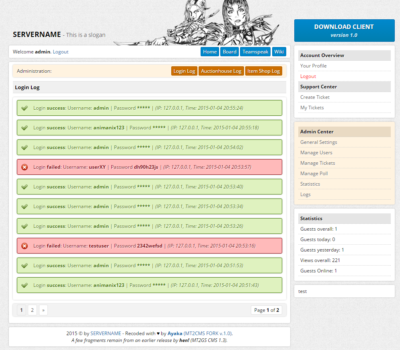
Task: Open Your Profile in Account Overview
Action: (x=313, y=66)
